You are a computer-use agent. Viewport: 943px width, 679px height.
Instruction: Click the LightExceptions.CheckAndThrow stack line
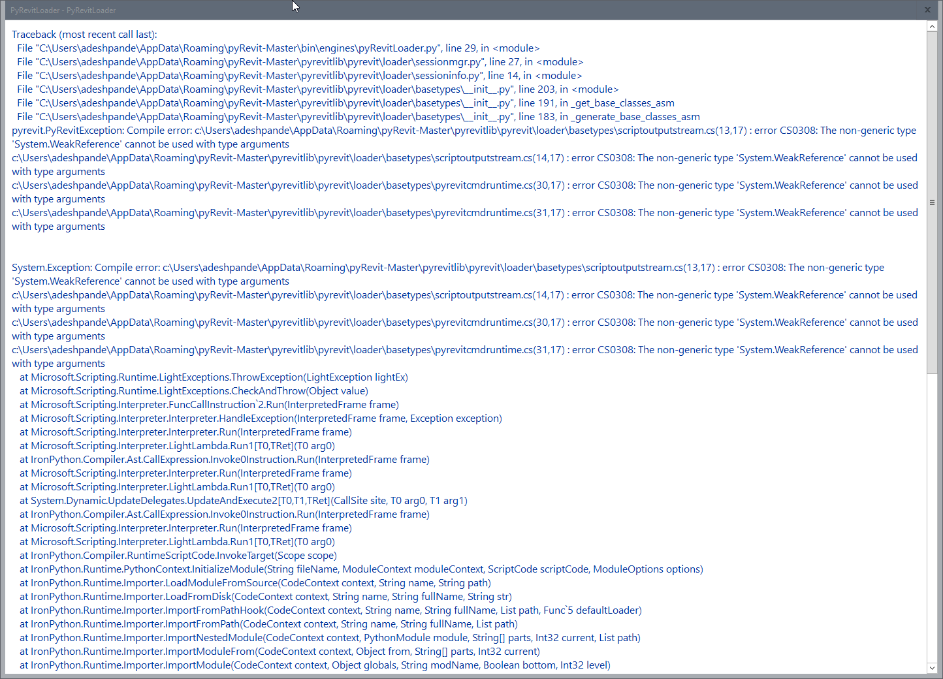click(194, 391)
